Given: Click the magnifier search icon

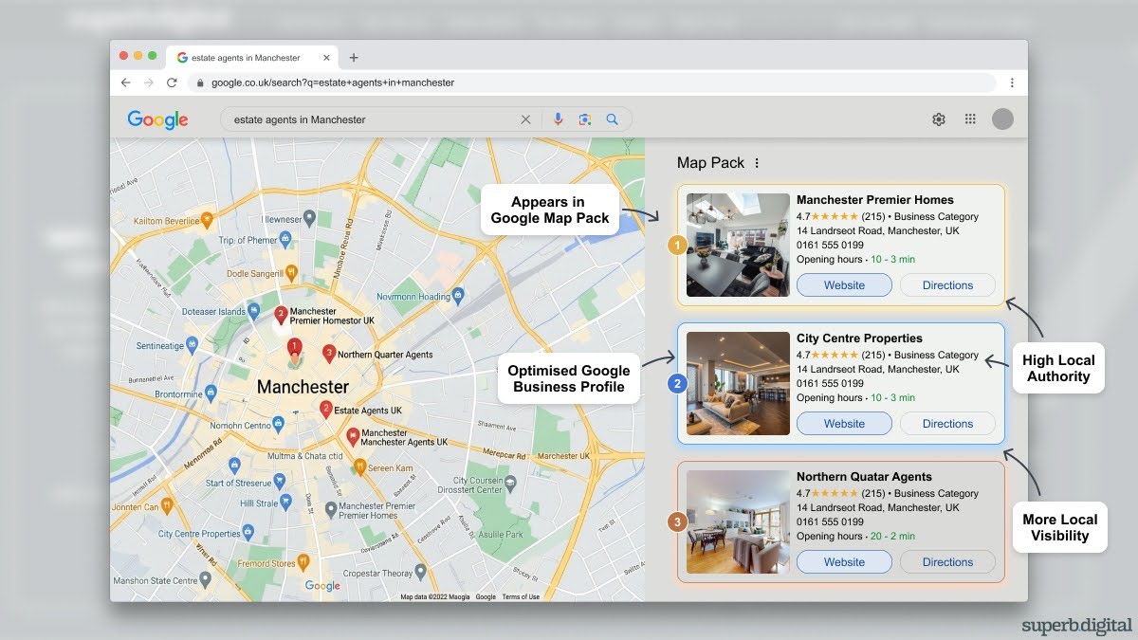Looking at the screenshot, I should coord(612,119).
